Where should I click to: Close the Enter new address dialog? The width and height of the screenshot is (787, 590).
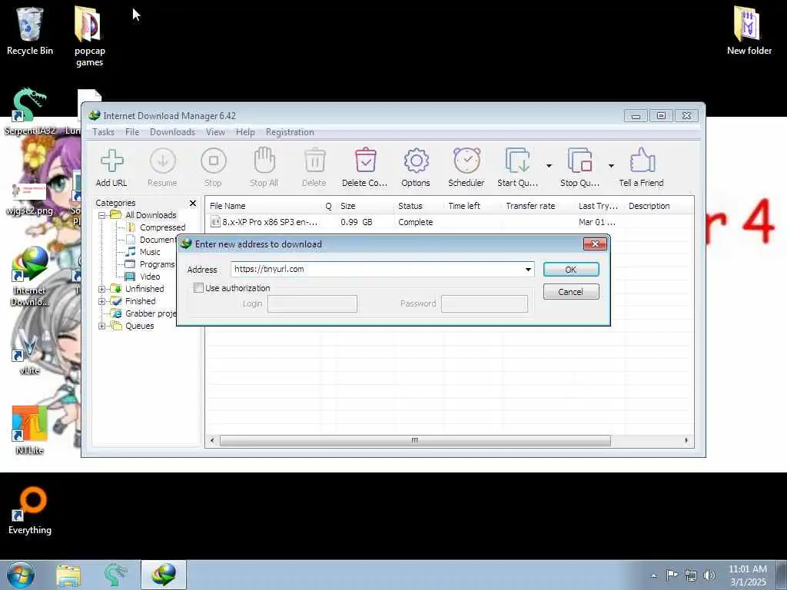point(596,244)
